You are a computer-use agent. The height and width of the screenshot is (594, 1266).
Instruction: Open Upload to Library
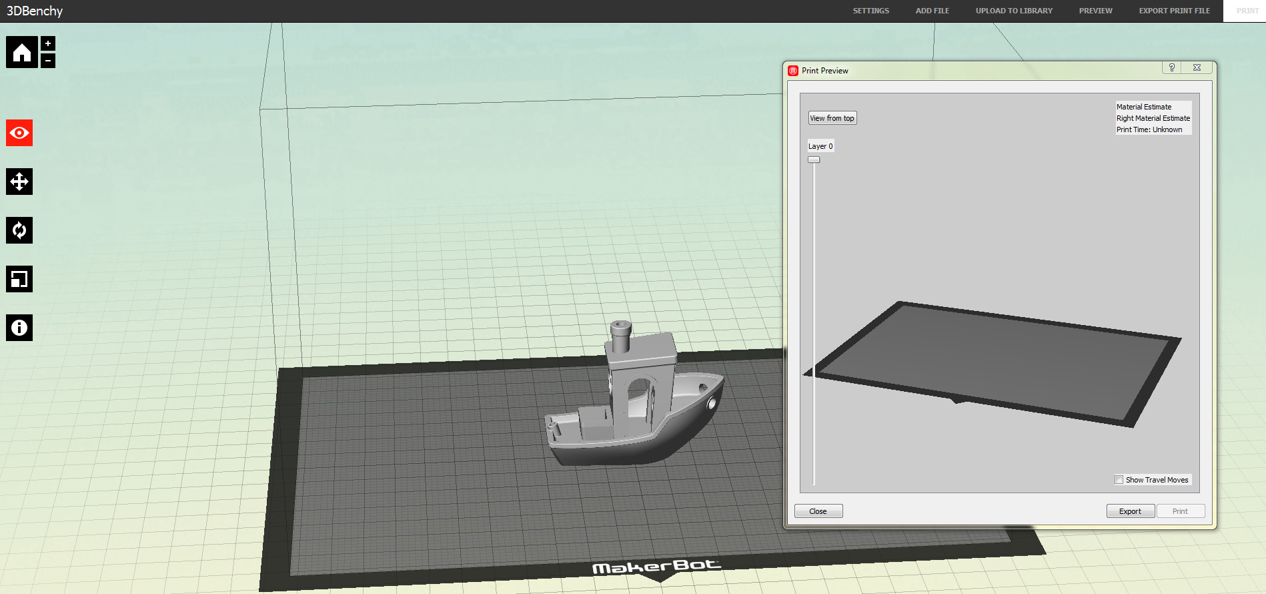point(1014,11)
